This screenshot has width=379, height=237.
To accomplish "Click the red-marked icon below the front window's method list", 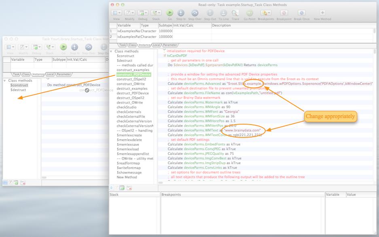I will coord(129,188).
